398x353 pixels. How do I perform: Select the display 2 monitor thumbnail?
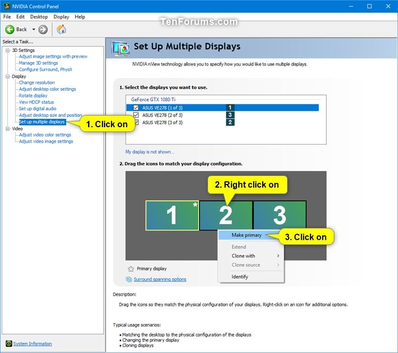point(226,216)
